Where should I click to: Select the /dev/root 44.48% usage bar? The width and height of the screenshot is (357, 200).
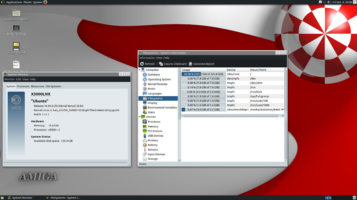coord(203,74)
